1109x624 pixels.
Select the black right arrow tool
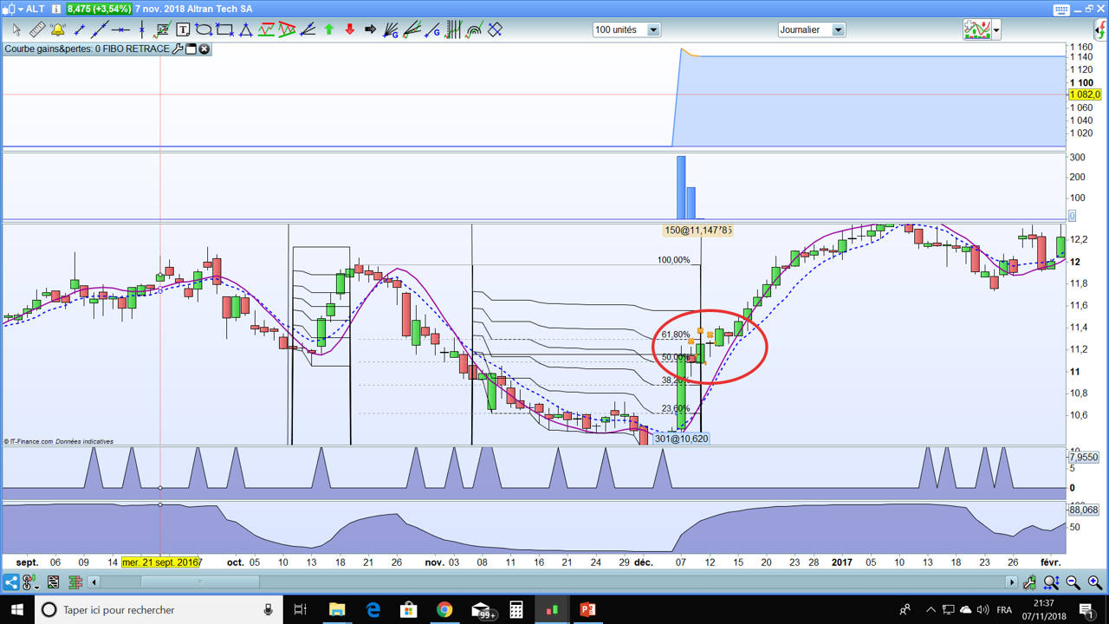370,29
